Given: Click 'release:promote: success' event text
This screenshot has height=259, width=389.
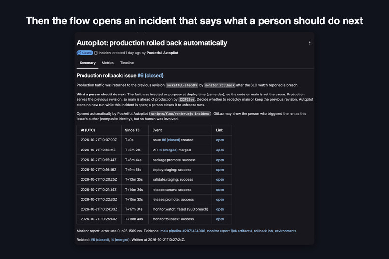Looking at the screenshot, I should point(173,200).
